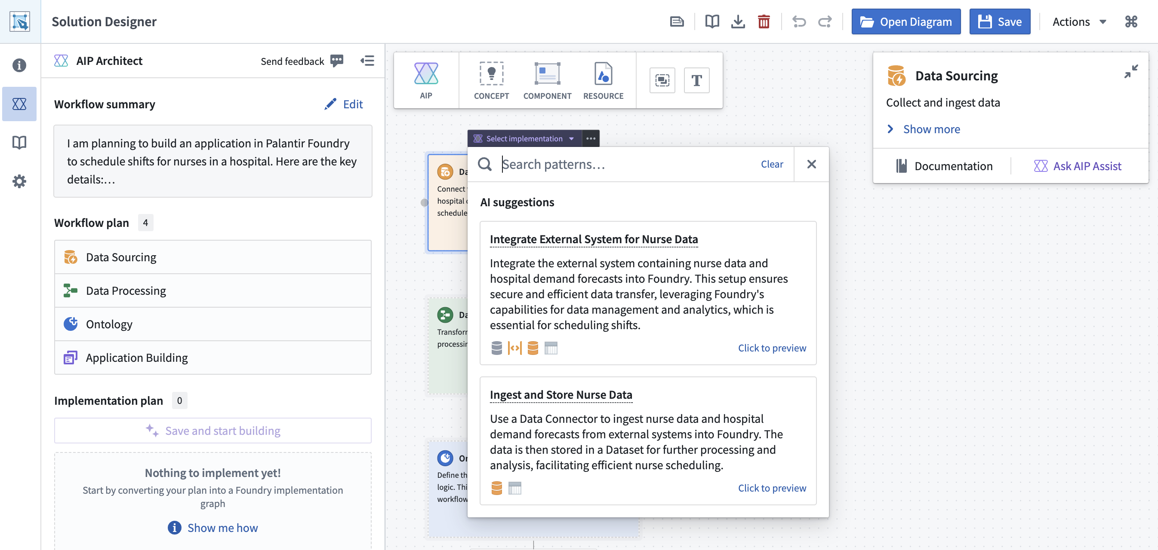The width and height of the screenshot is (1158, 550).
Task: Select Application Building in Workflow plan
Action: [x=213, y=358]
